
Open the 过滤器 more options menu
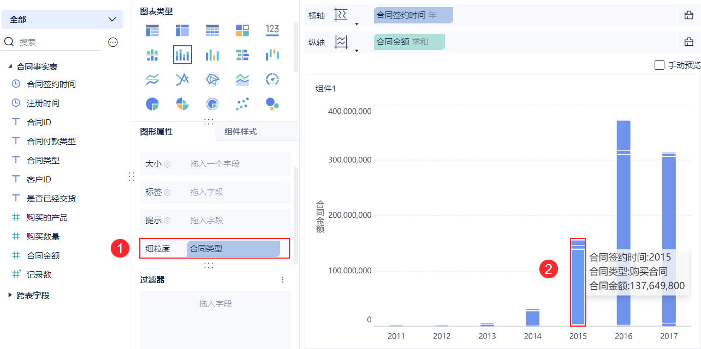coord(283,280)
